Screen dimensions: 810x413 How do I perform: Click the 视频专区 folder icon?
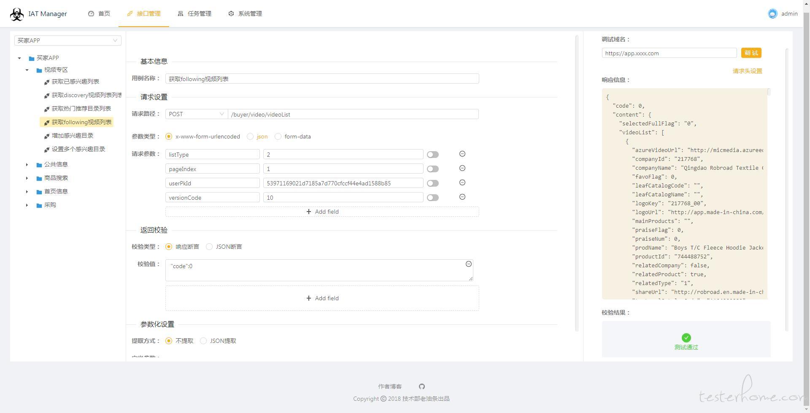(x=39, y=70)
